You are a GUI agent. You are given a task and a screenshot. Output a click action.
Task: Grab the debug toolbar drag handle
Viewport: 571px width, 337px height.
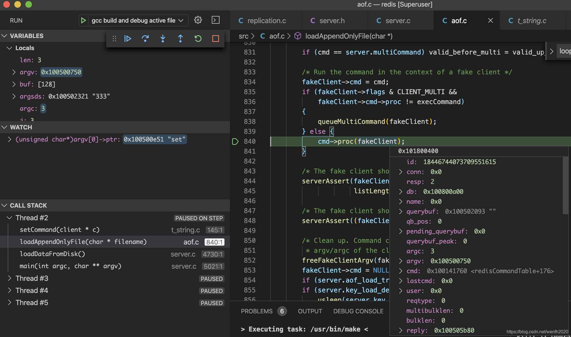114,39
